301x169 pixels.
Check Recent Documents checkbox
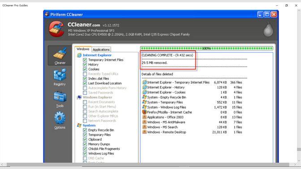click(85, 102)
